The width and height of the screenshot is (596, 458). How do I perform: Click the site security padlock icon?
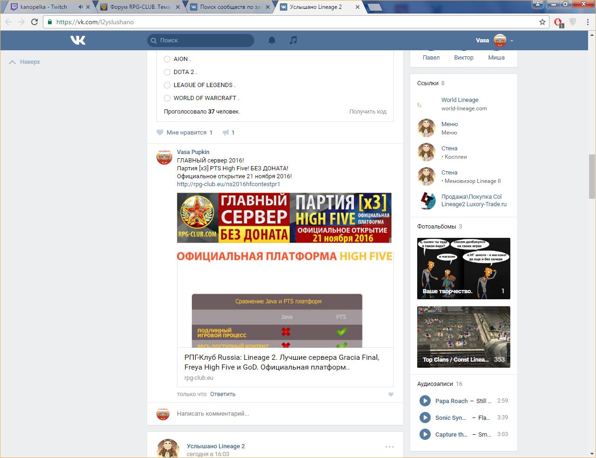50,22
